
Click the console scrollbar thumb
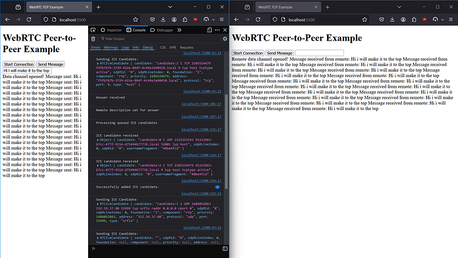pos(226,141)
